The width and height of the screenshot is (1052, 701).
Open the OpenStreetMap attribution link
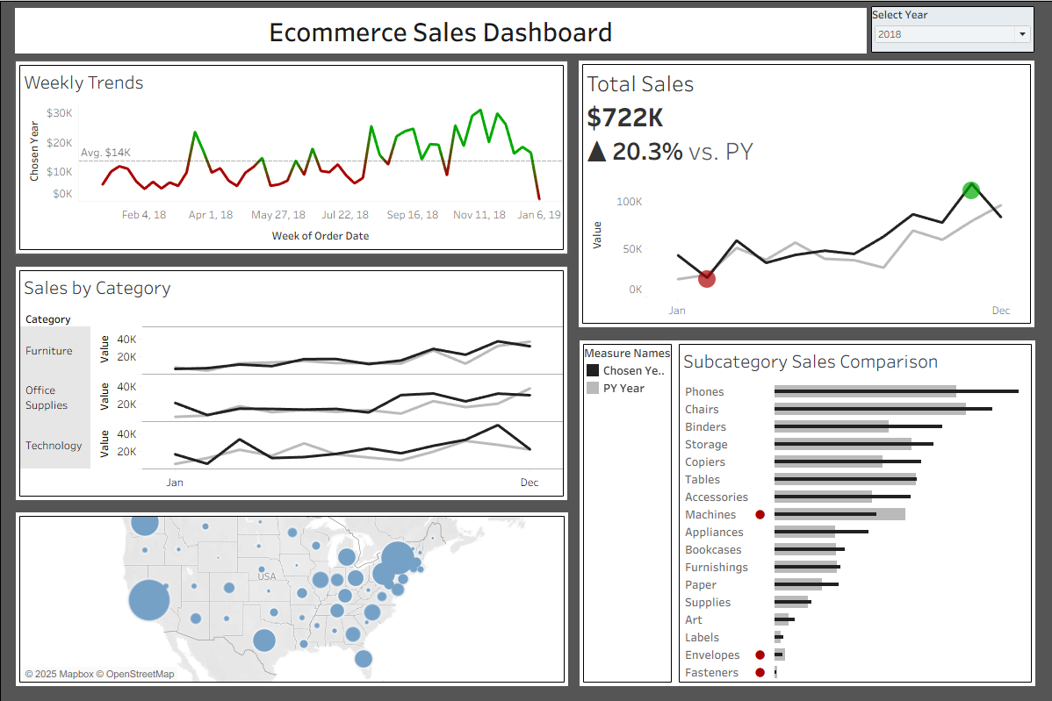(x=135, y=674)
